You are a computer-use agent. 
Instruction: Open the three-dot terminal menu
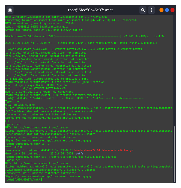[x=151, y=10]
